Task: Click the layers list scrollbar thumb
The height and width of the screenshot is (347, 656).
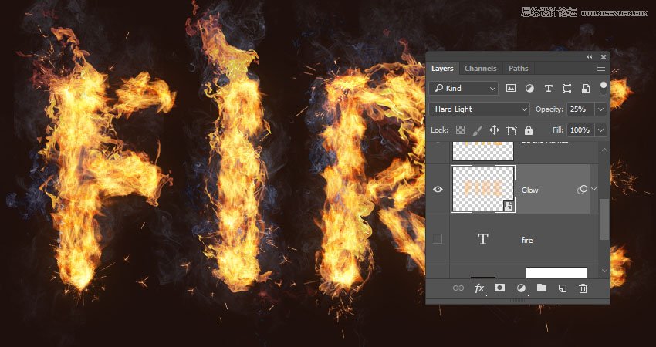Action: coord(604,219)
